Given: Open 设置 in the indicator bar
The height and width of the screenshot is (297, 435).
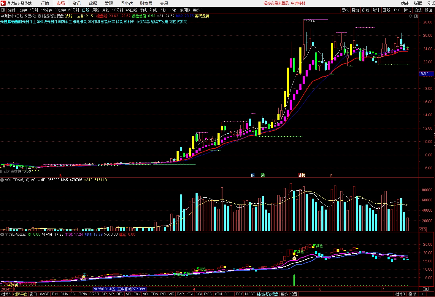Looking at the screenshot, I should click(x=294, y=294).
